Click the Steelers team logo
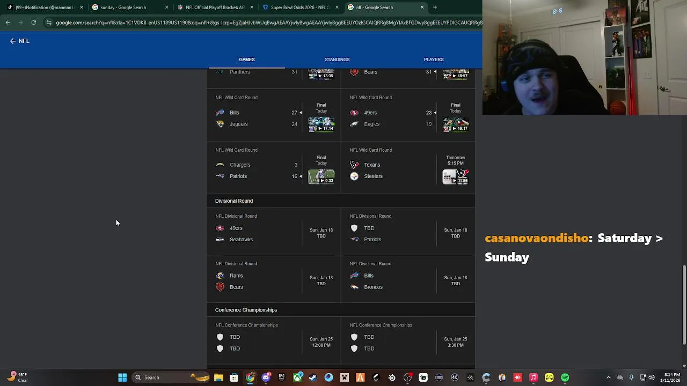Screen dimensions: 687x386 click(354, 176)
